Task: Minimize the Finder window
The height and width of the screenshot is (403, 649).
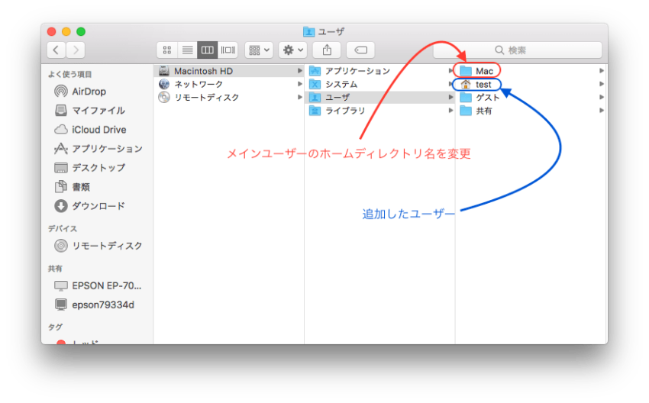Action: click(x=66, y=31)
